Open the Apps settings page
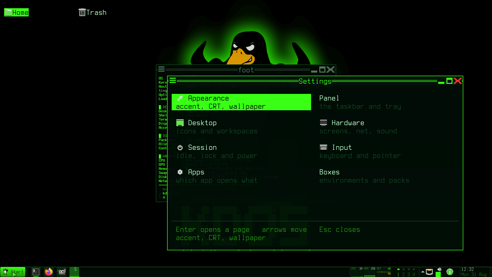Image resolution: width=492 pixels, height=277 pixels. (x=241, y=176)
